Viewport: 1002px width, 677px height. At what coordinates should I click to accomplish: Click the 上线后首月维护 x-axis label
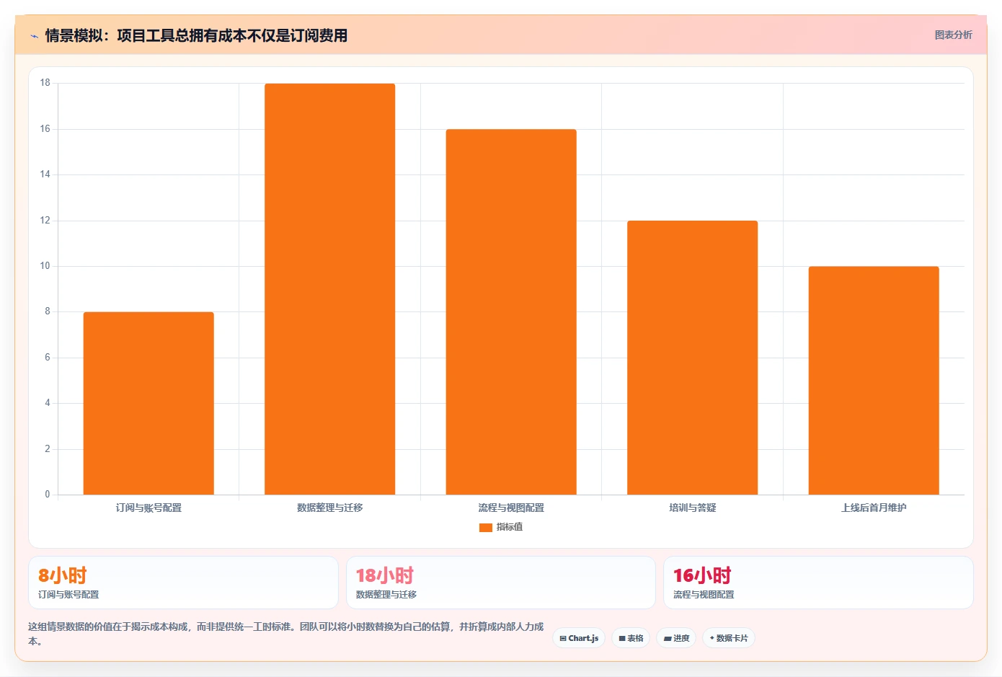tap(874, 508)
